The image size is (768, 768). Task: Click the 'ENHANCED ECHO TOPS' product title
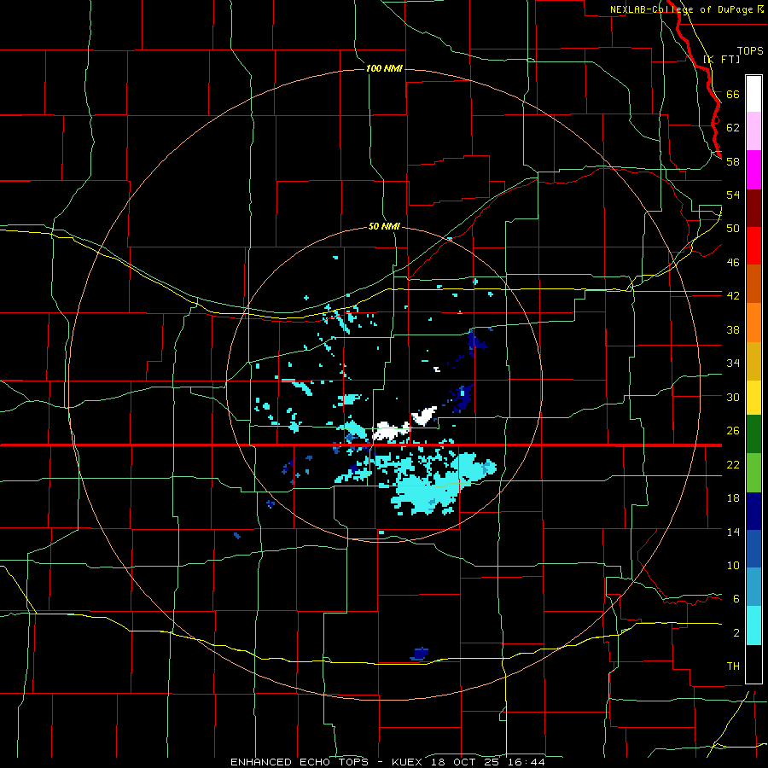pos(300,762)
